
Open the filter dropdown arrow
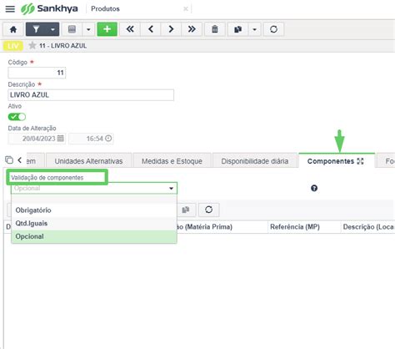click(52, 29)
